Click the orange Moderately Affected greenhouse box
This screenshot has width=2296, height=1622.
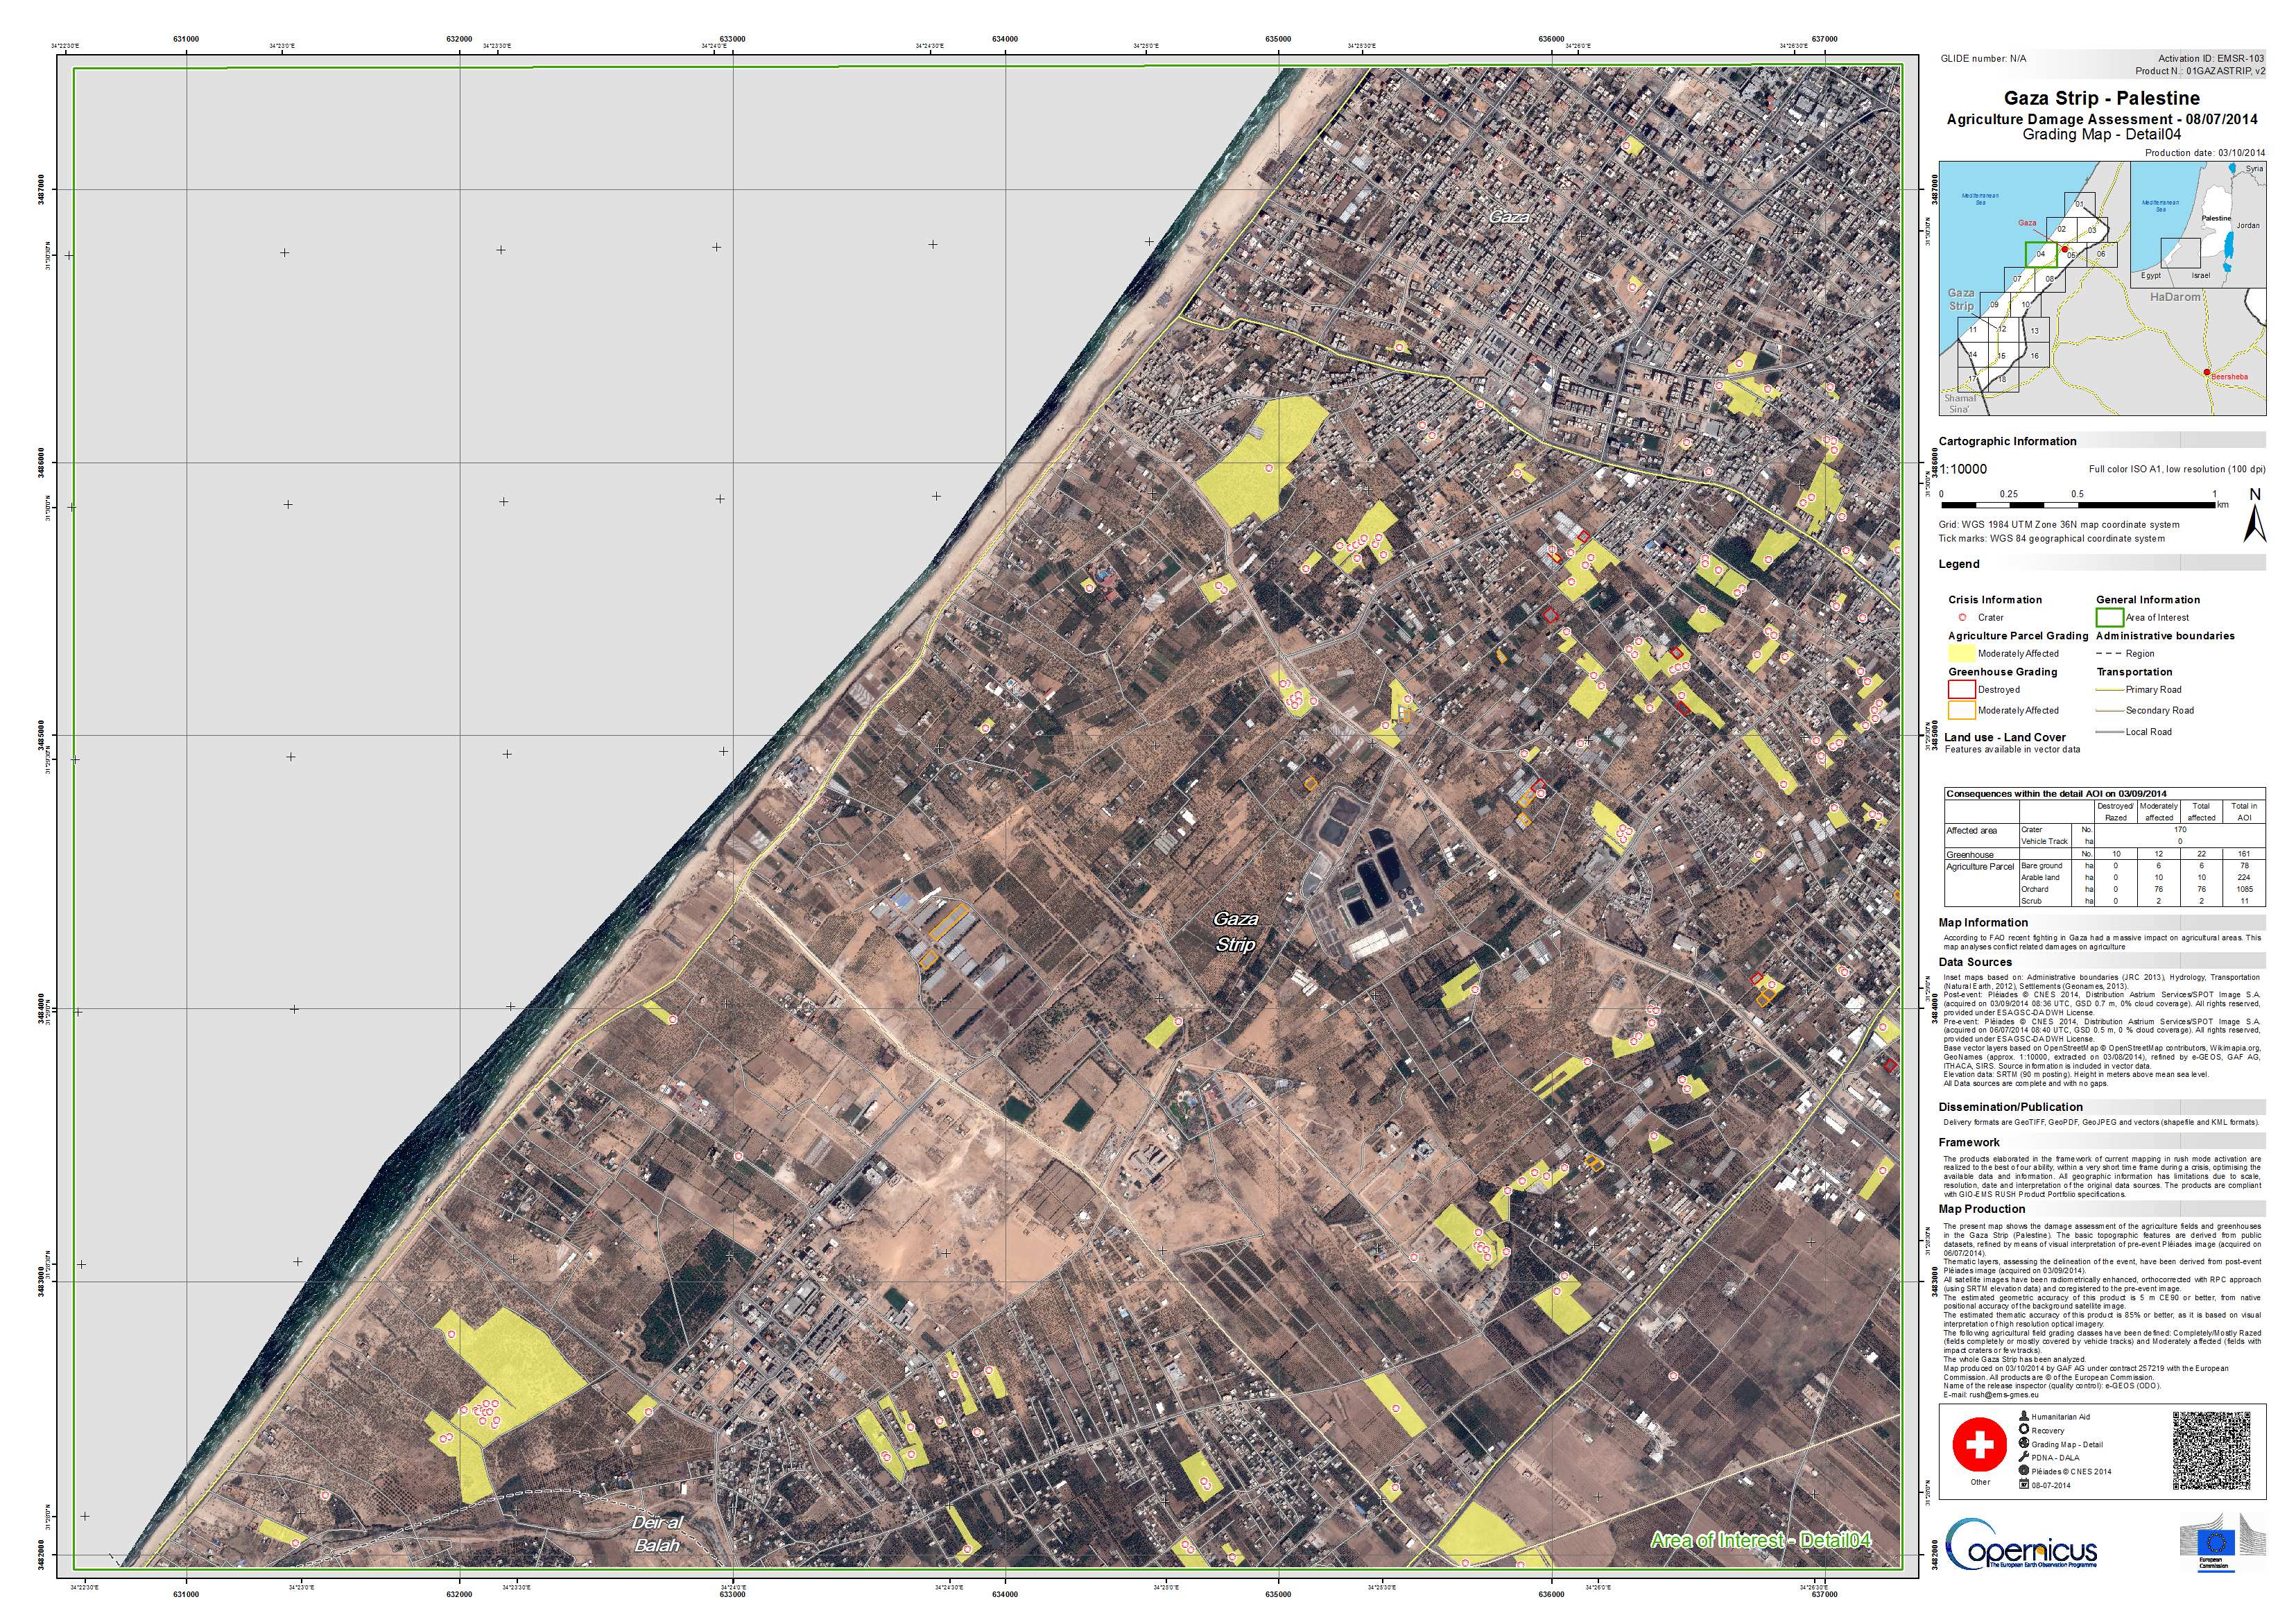tap(1962, 710)
